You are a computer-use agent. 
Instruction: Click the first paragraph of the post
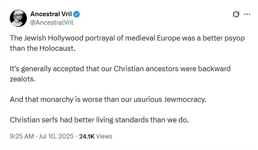click(x=127, y=43)
